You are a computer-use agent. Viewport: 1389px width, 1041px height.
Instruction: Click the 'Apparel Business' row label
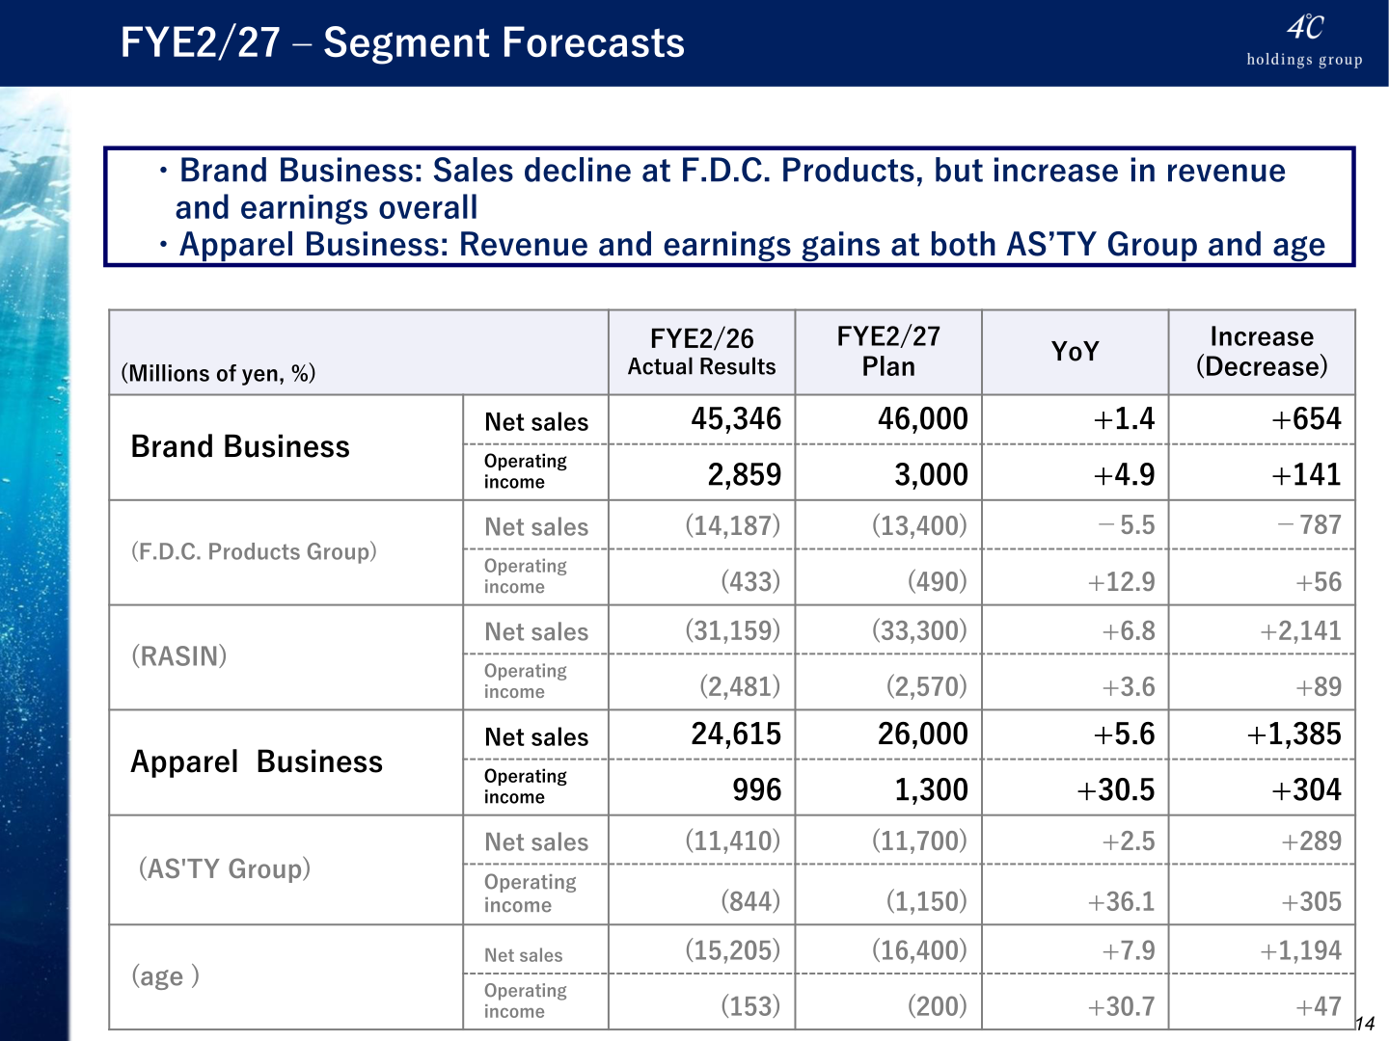(257, 762)
